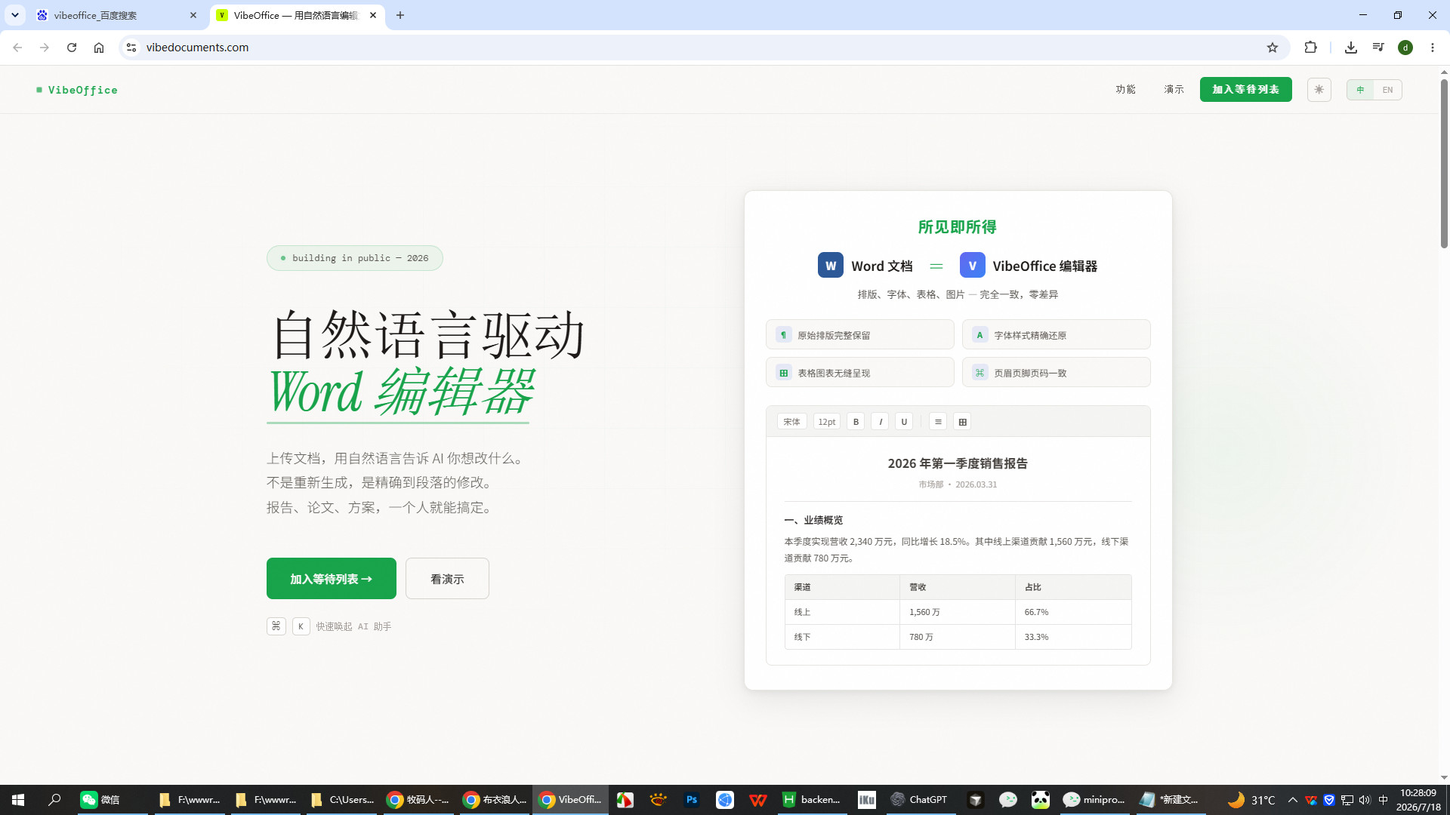Switch page language to EN

point(1387,90)
